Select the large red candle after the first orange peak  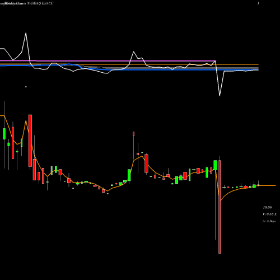30,141
